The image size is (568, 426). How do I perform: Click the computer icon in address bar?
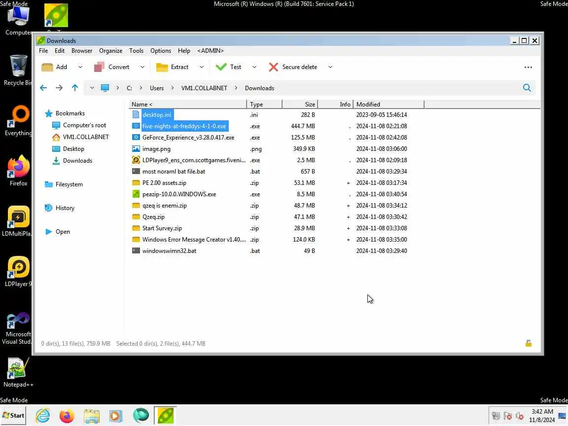coord(105,88)
